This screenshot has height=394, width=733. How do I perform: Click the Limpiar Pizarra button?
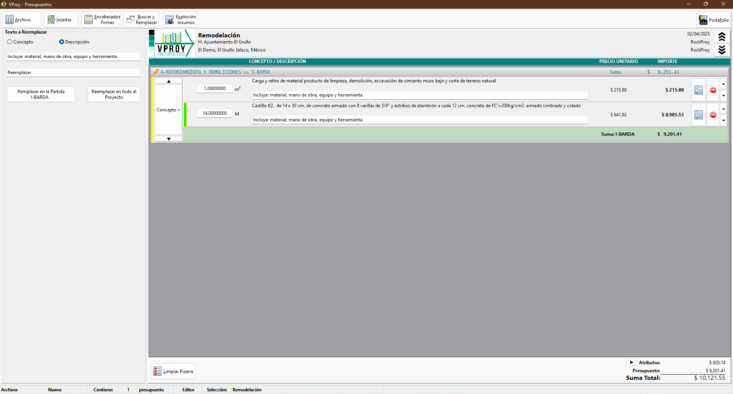173,371
